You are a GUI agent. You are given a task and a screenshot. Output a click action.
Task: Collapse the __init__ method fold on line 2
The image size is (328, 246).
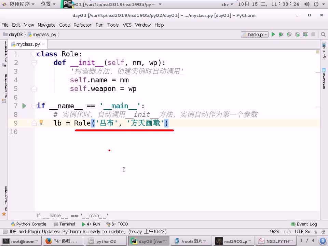click(x=34, y=63)
